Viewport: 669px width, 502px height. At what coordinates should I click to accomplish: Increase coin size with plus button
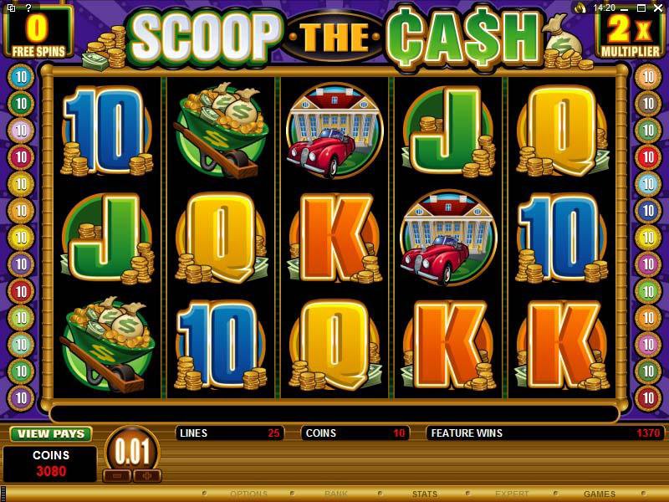tap(147, 476)
